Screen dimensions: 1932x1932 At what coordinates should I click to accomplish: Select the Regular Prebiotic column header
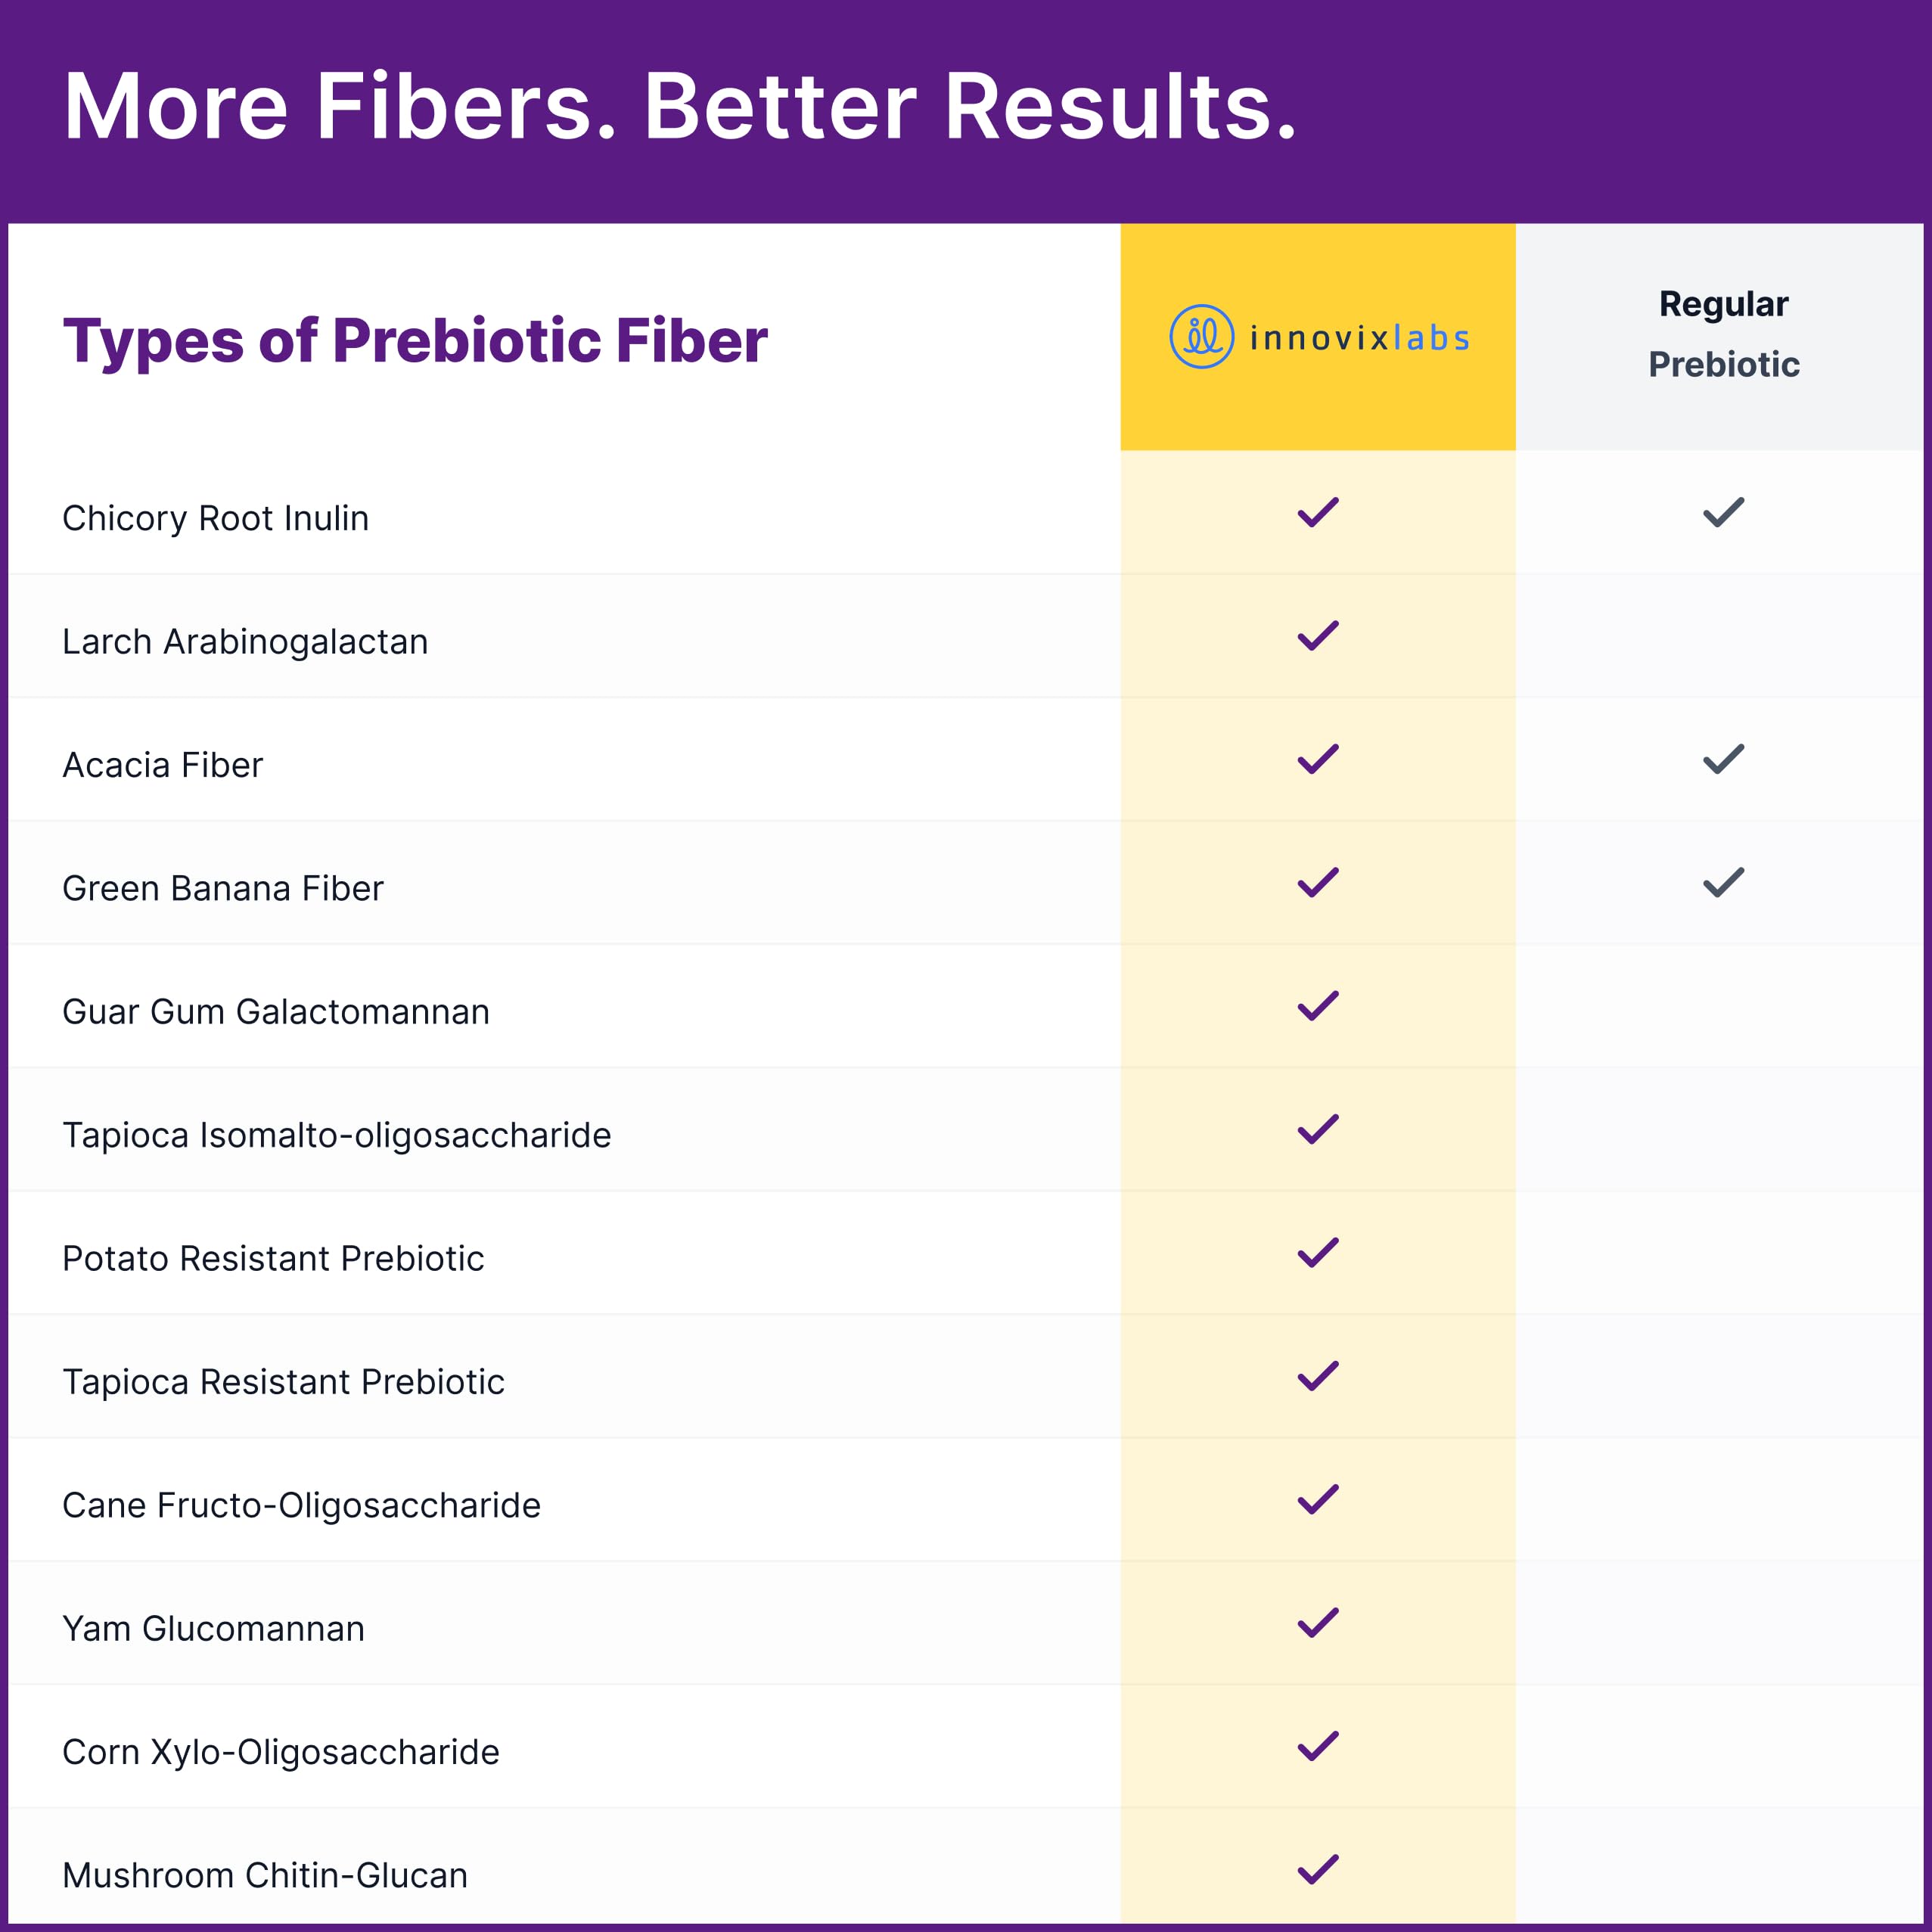pyautogui.click(x=1723, y=334)
